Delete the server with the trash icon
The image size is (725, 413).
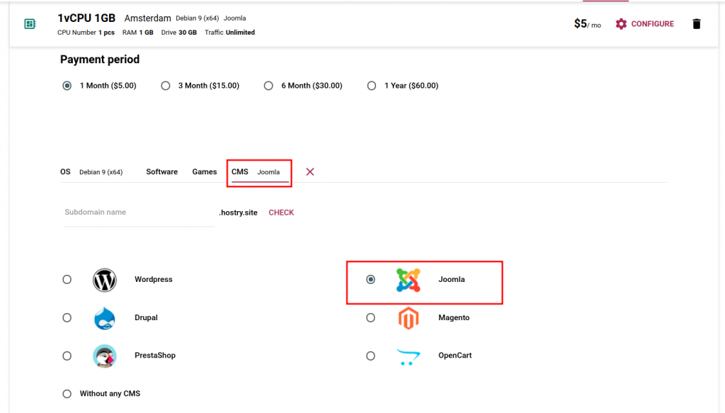697,24
